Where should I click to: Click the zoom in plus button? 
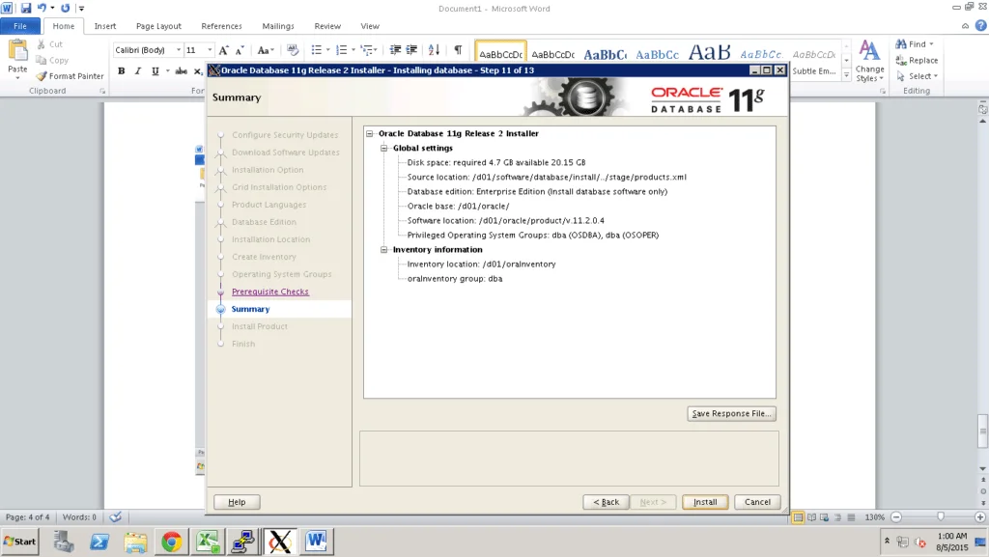pyautogui.click(x=980, y=517)
